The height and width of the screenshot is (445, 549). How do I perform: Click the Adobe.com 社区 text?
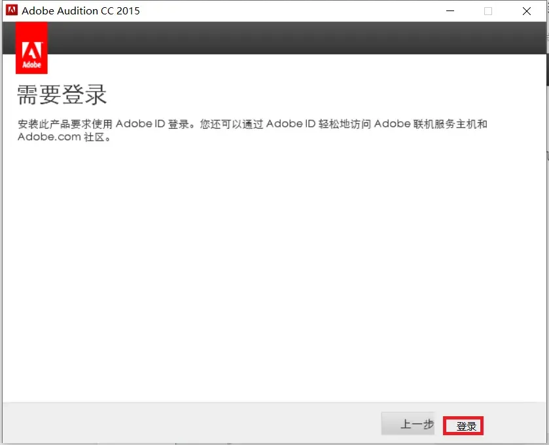pyautogui.click(x=64, y=137)
